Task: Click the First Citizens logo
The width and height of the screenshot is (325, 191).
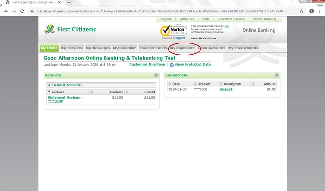Action: (69, 30)
